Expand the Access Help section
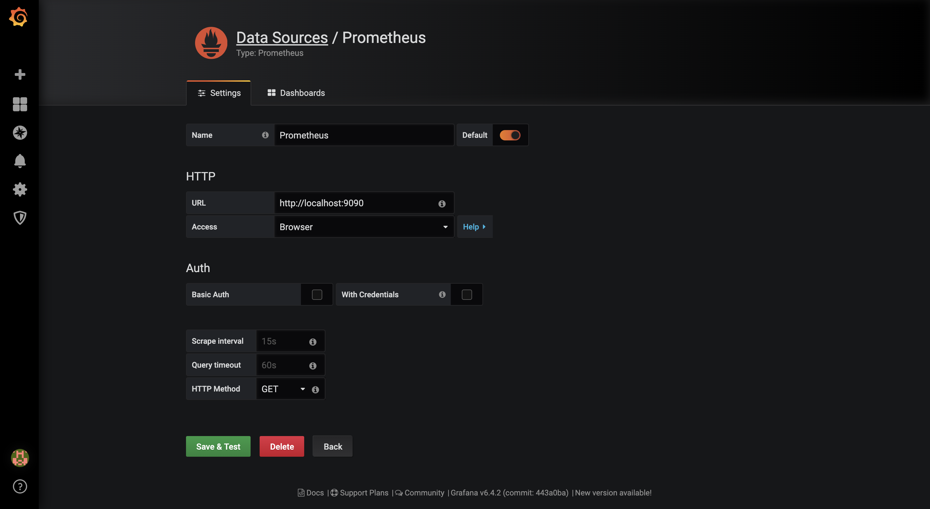 pyautogui.click(x=474, y=227)
